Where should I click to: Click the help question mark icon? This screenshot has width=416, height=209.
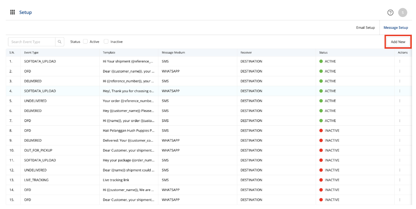coord(390,12)
